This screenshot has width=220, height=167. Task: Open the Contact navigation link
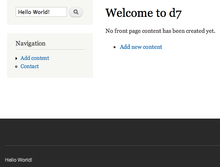30,66
